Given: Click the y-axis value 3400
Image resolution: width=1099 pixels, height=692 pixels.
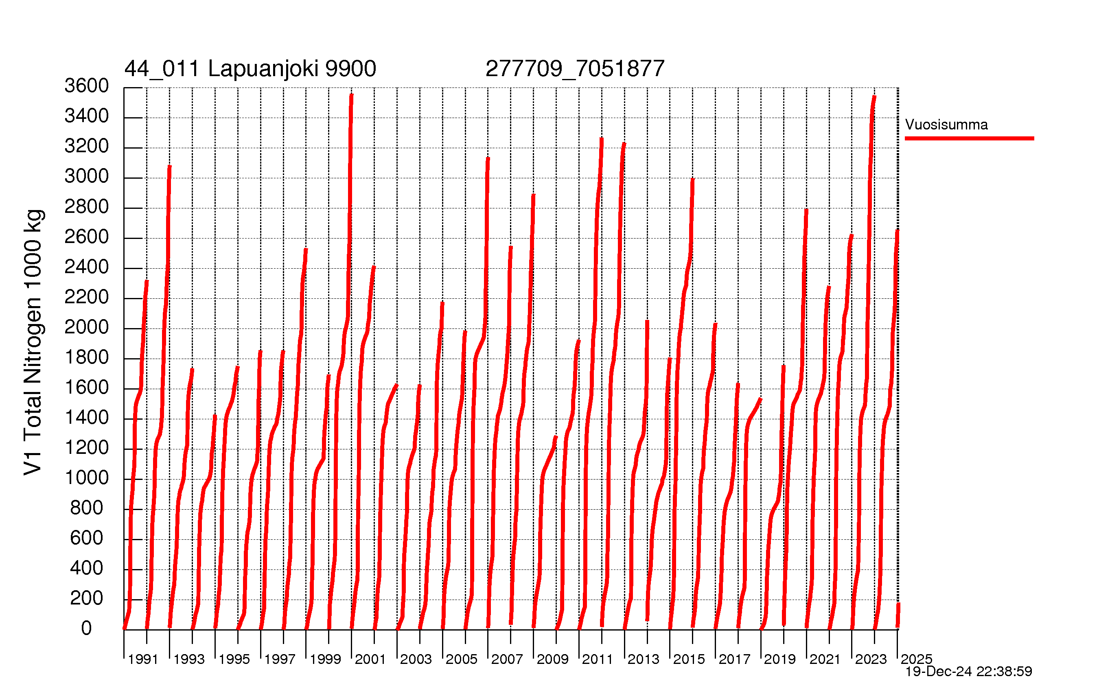Looking at the screenshot, I should pyautogui.click(x=87, y=116).
